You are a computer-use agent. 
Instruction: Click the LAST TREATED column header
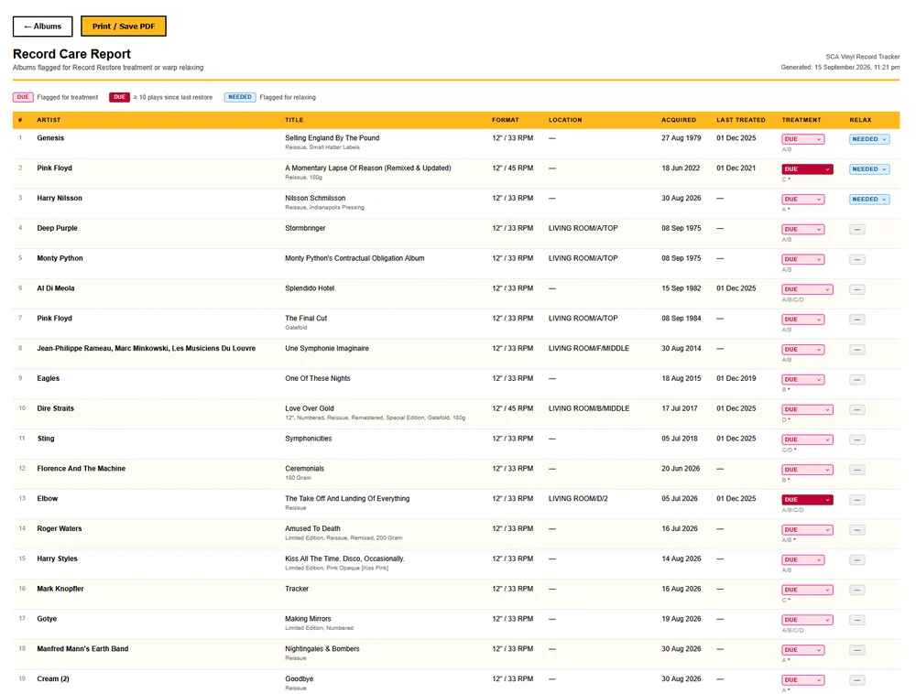[x=741, y=120]
